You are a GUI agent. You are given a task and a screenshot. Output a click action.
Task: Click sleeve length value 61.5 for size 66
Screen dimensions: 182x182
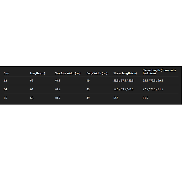[x=116, y=98]
